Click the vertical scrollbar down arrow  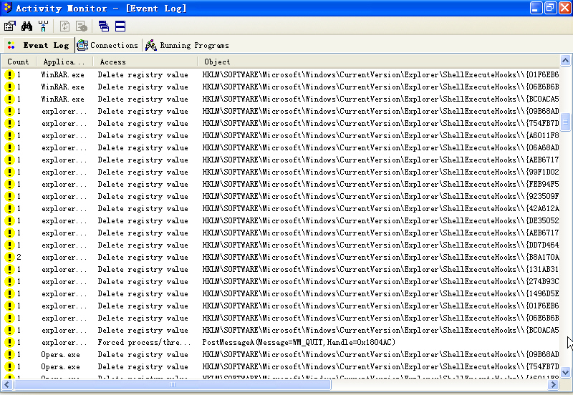pos(565,372)
